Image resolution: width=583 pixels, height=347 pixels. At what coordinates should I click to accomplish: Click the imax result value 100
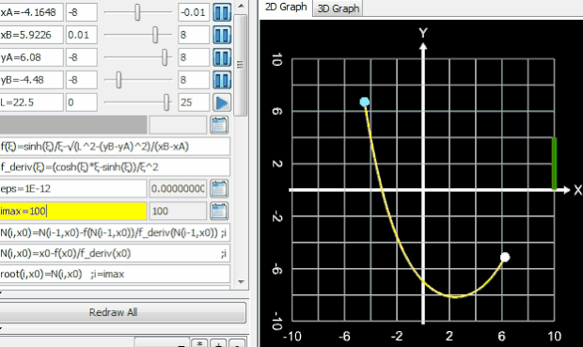tap(178, 212)
